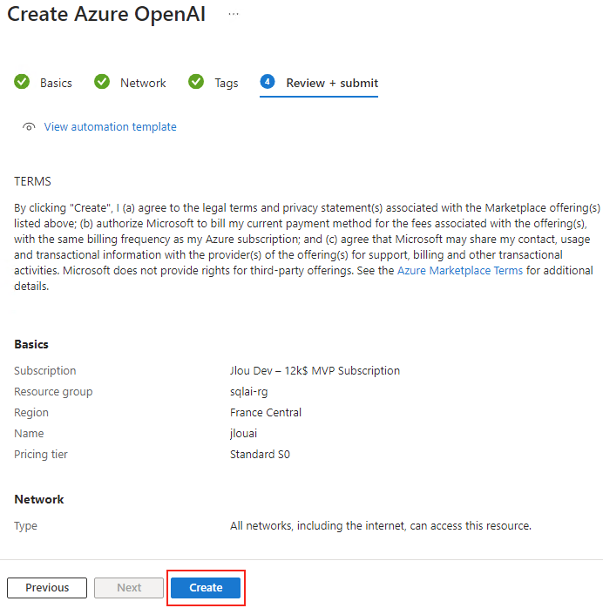Select the resource group value 'sqlai-rg'
Viewport: 603px width, 608px height.
249,392
